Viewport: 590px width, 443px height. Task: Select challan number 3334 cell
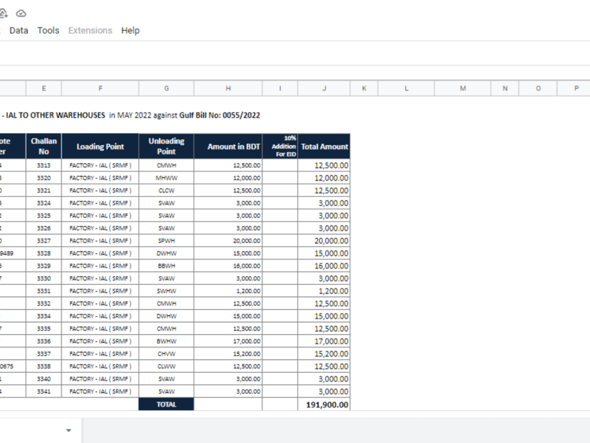pyautogui.click(x=44, y=316)
